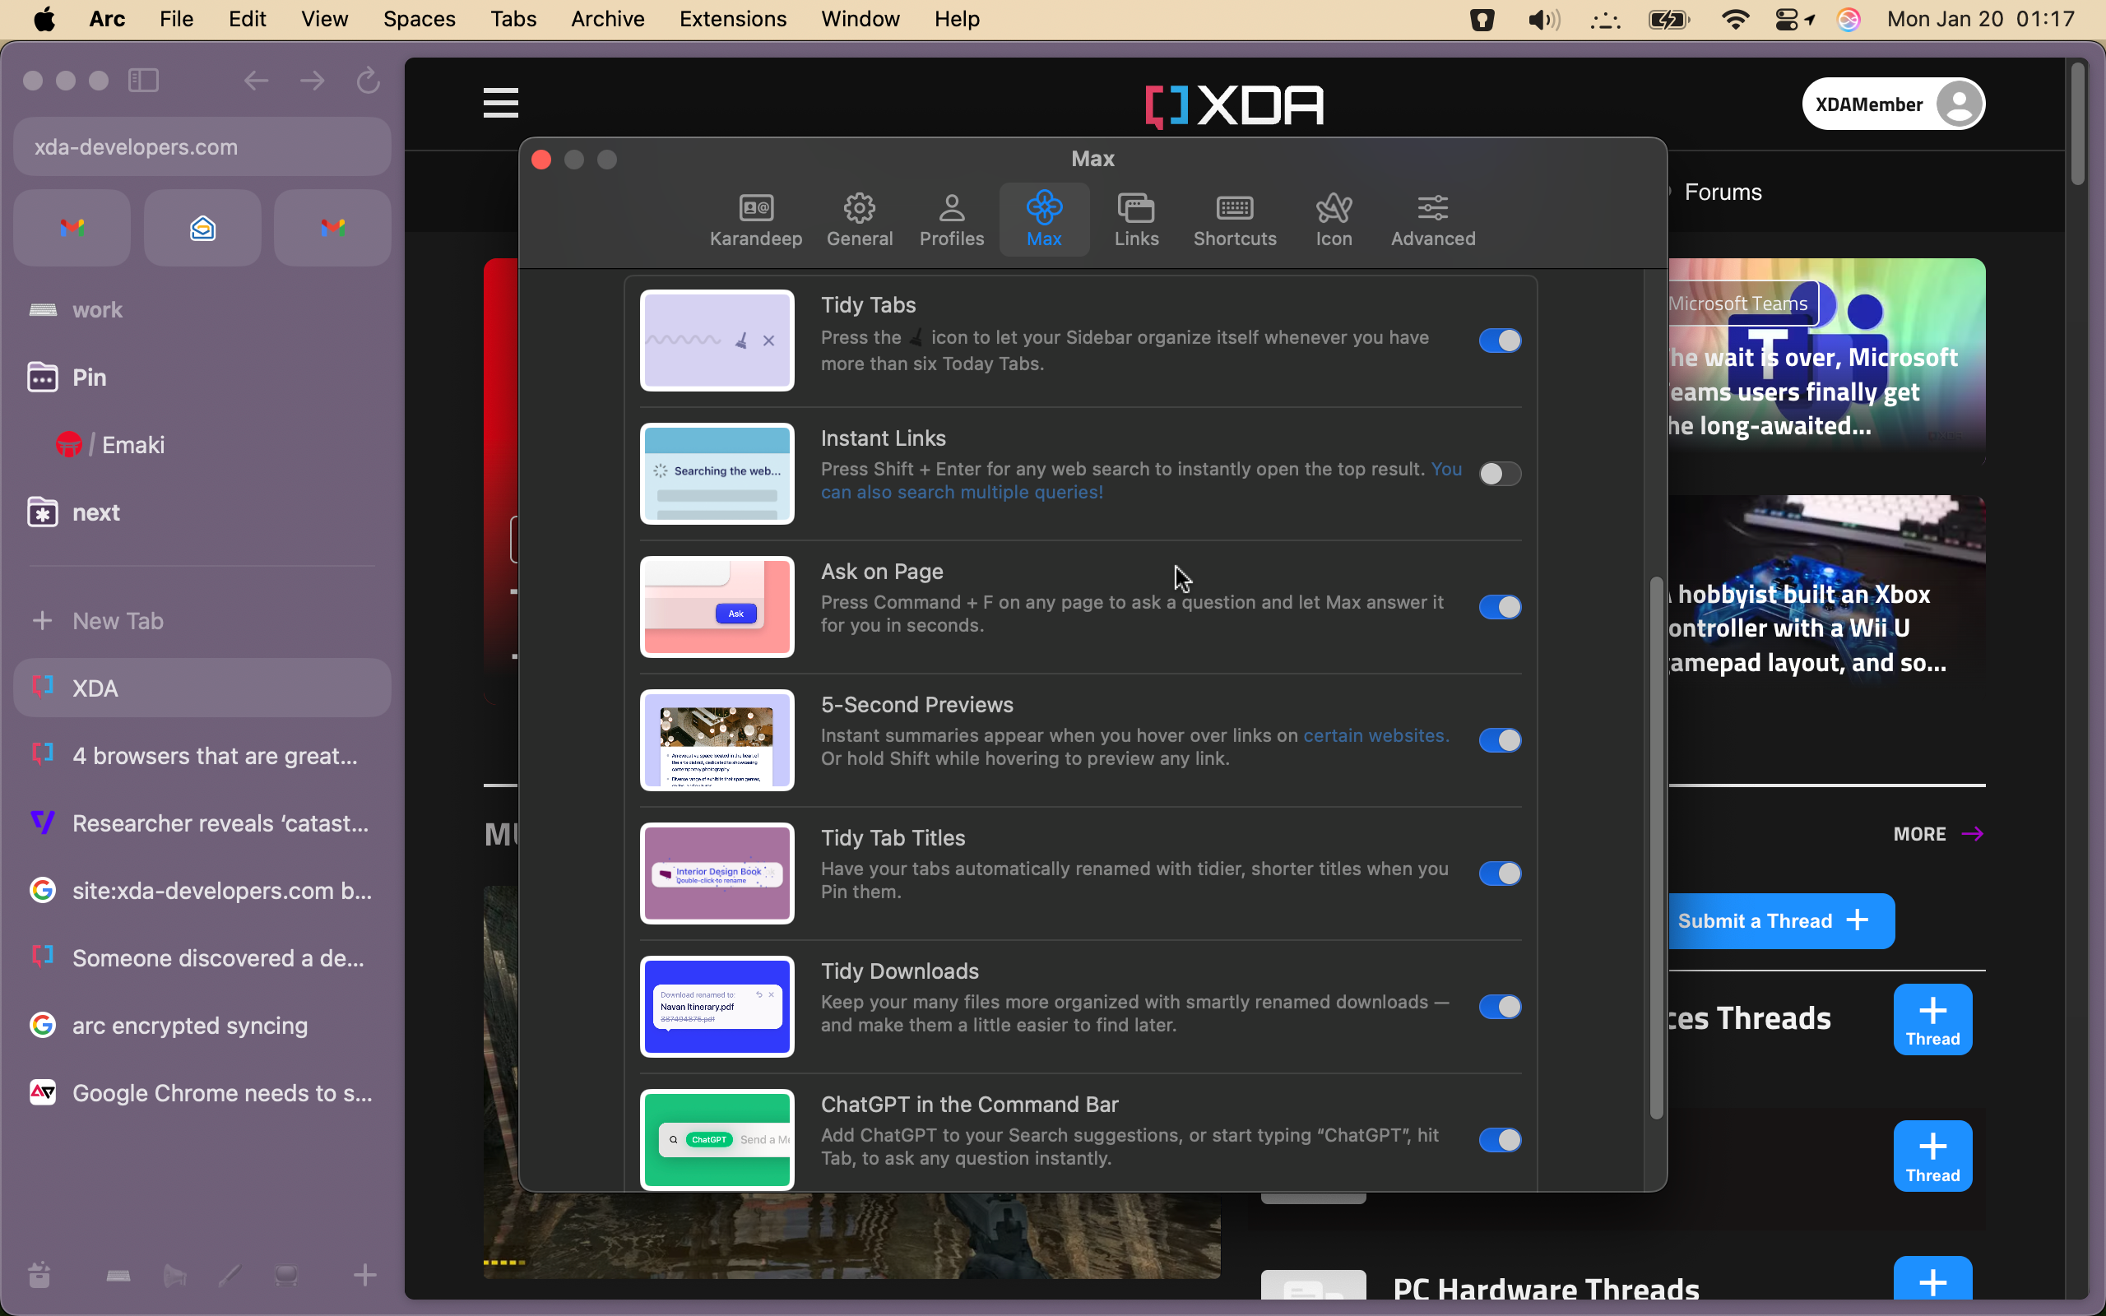The height and width of the screenshot is (1316, 2106).
Task: Open the XDA hamburger menu
Action: 500,104
